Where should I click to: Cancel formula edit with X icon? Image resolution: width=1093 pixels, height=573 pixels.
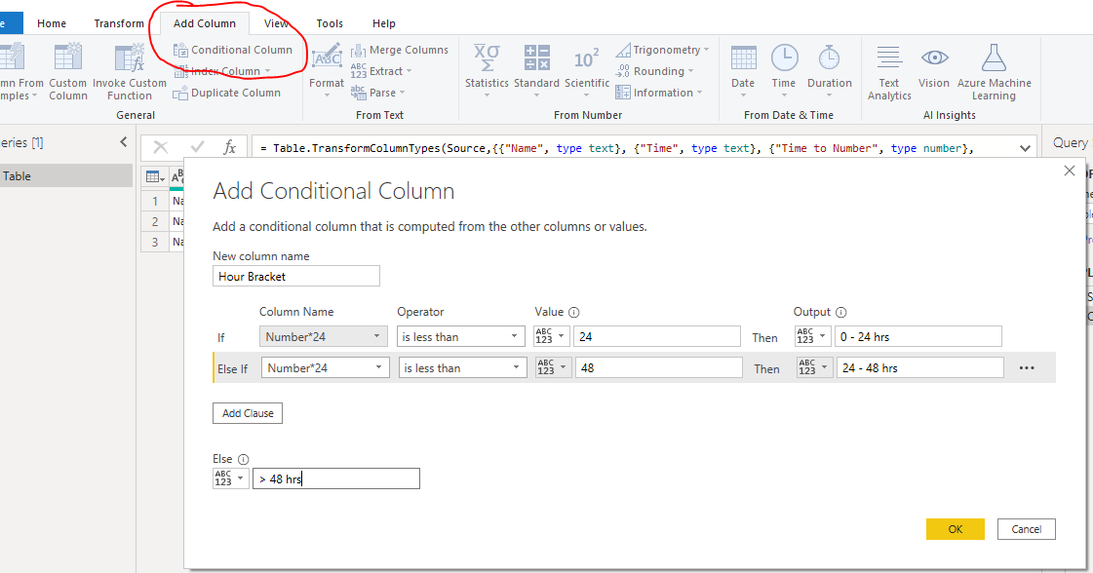point(161,147)
